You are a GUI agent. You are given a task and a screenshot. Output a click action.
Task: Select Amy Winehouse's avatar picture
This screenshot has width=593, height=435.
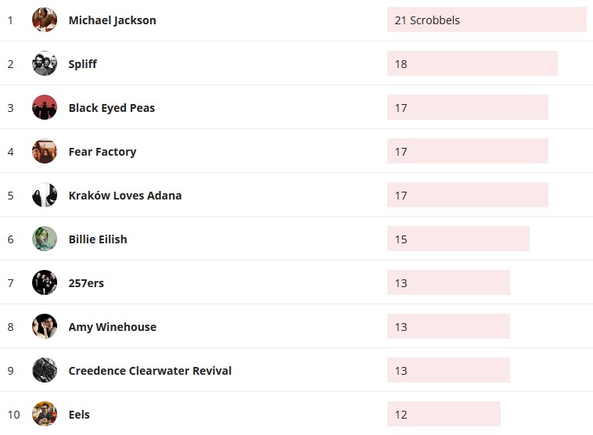click(45, 326)
